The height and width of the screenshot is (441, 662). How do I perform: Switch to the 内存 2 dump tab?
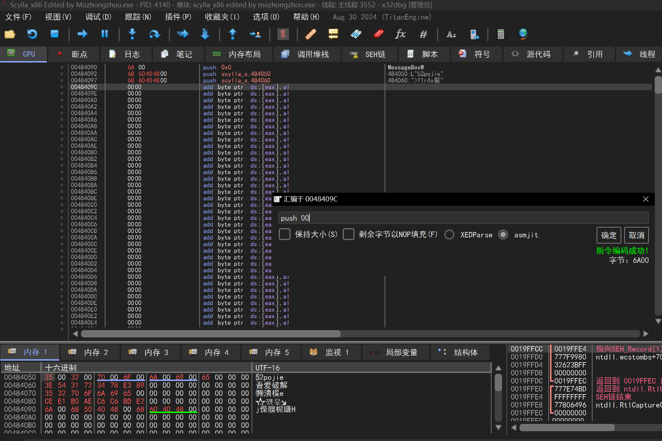[x=90, y=352]
